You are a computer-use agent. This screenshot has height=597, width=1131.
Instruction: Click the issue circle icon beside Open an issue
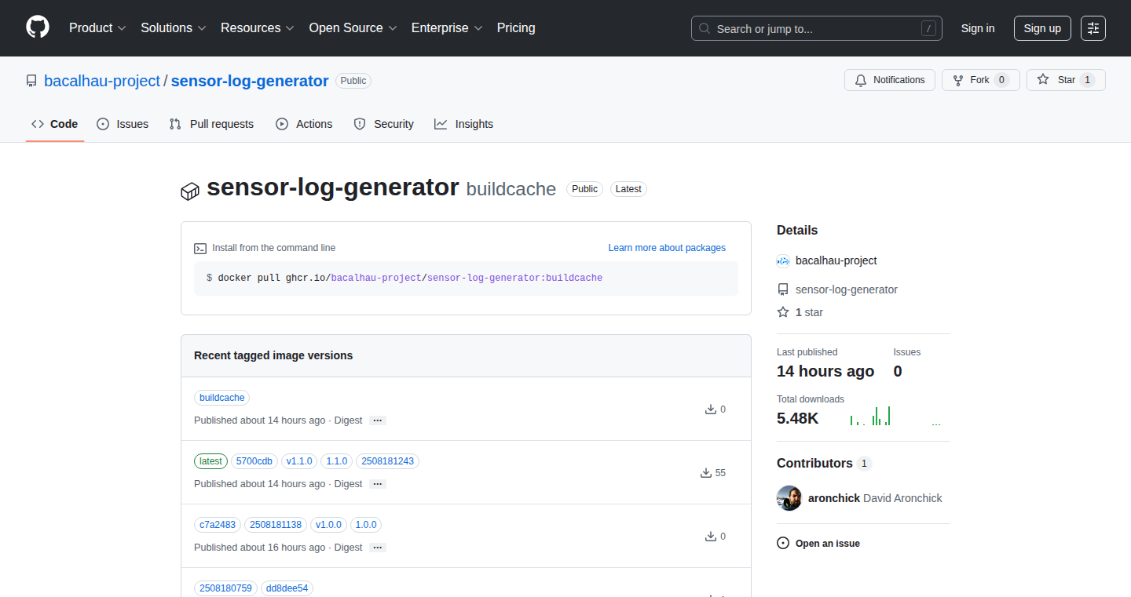pos(783,544)
